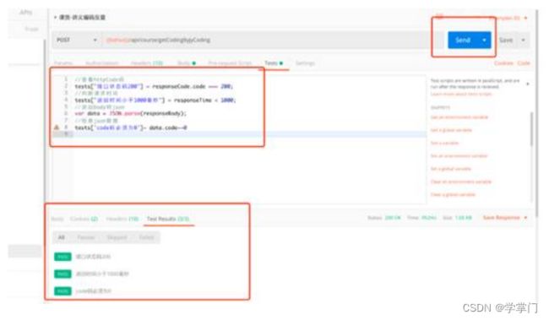Click the Cookies link at right

coord(503,63)
